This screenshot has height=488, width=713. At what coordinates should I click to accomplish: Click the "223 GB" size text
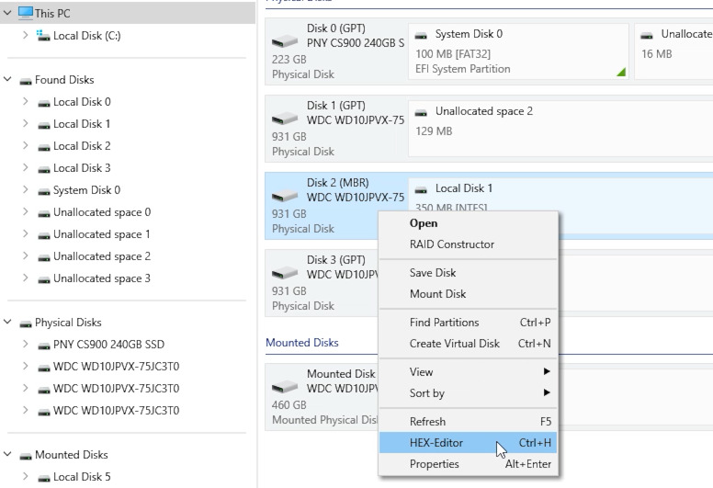click(289, 60)
